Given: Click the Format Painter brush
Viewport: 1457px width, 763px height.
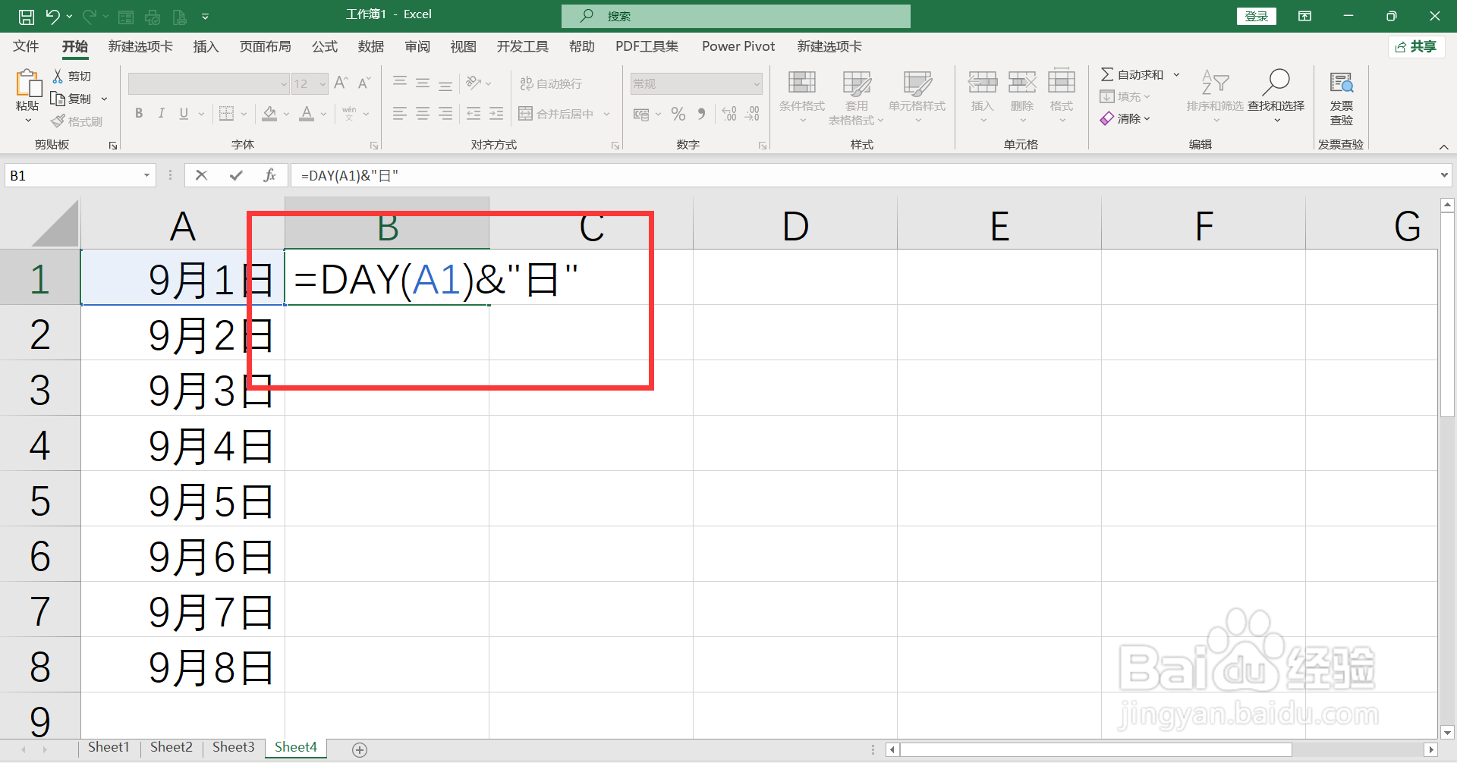Looking at the screenshot, I should point(58,121).
